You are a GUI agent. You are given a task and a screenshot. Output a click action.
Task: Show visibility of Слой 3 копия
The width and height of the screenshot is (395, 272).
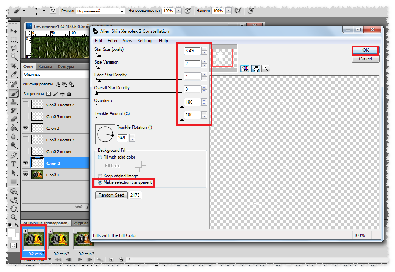tap(25, 116)
